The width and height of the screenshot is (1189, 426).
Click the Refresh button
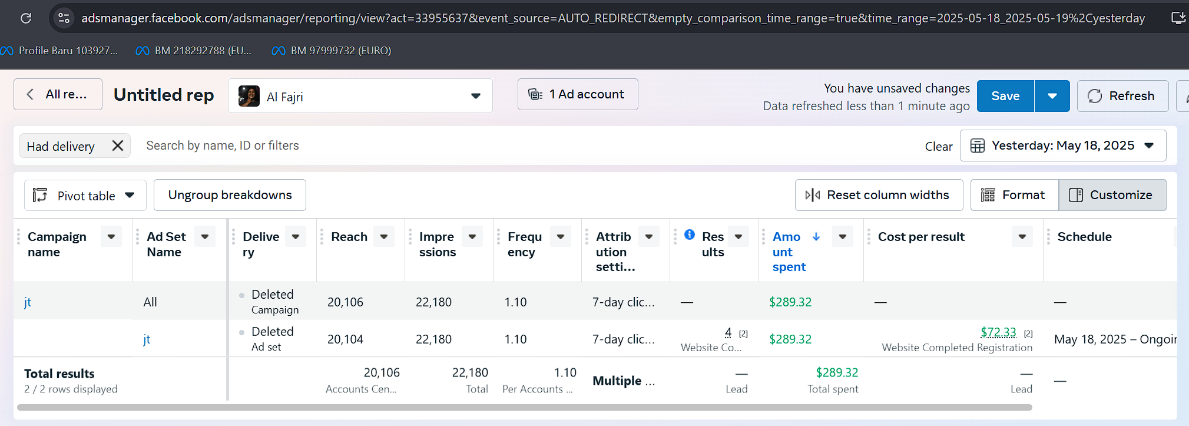[x=1122, y=96]
